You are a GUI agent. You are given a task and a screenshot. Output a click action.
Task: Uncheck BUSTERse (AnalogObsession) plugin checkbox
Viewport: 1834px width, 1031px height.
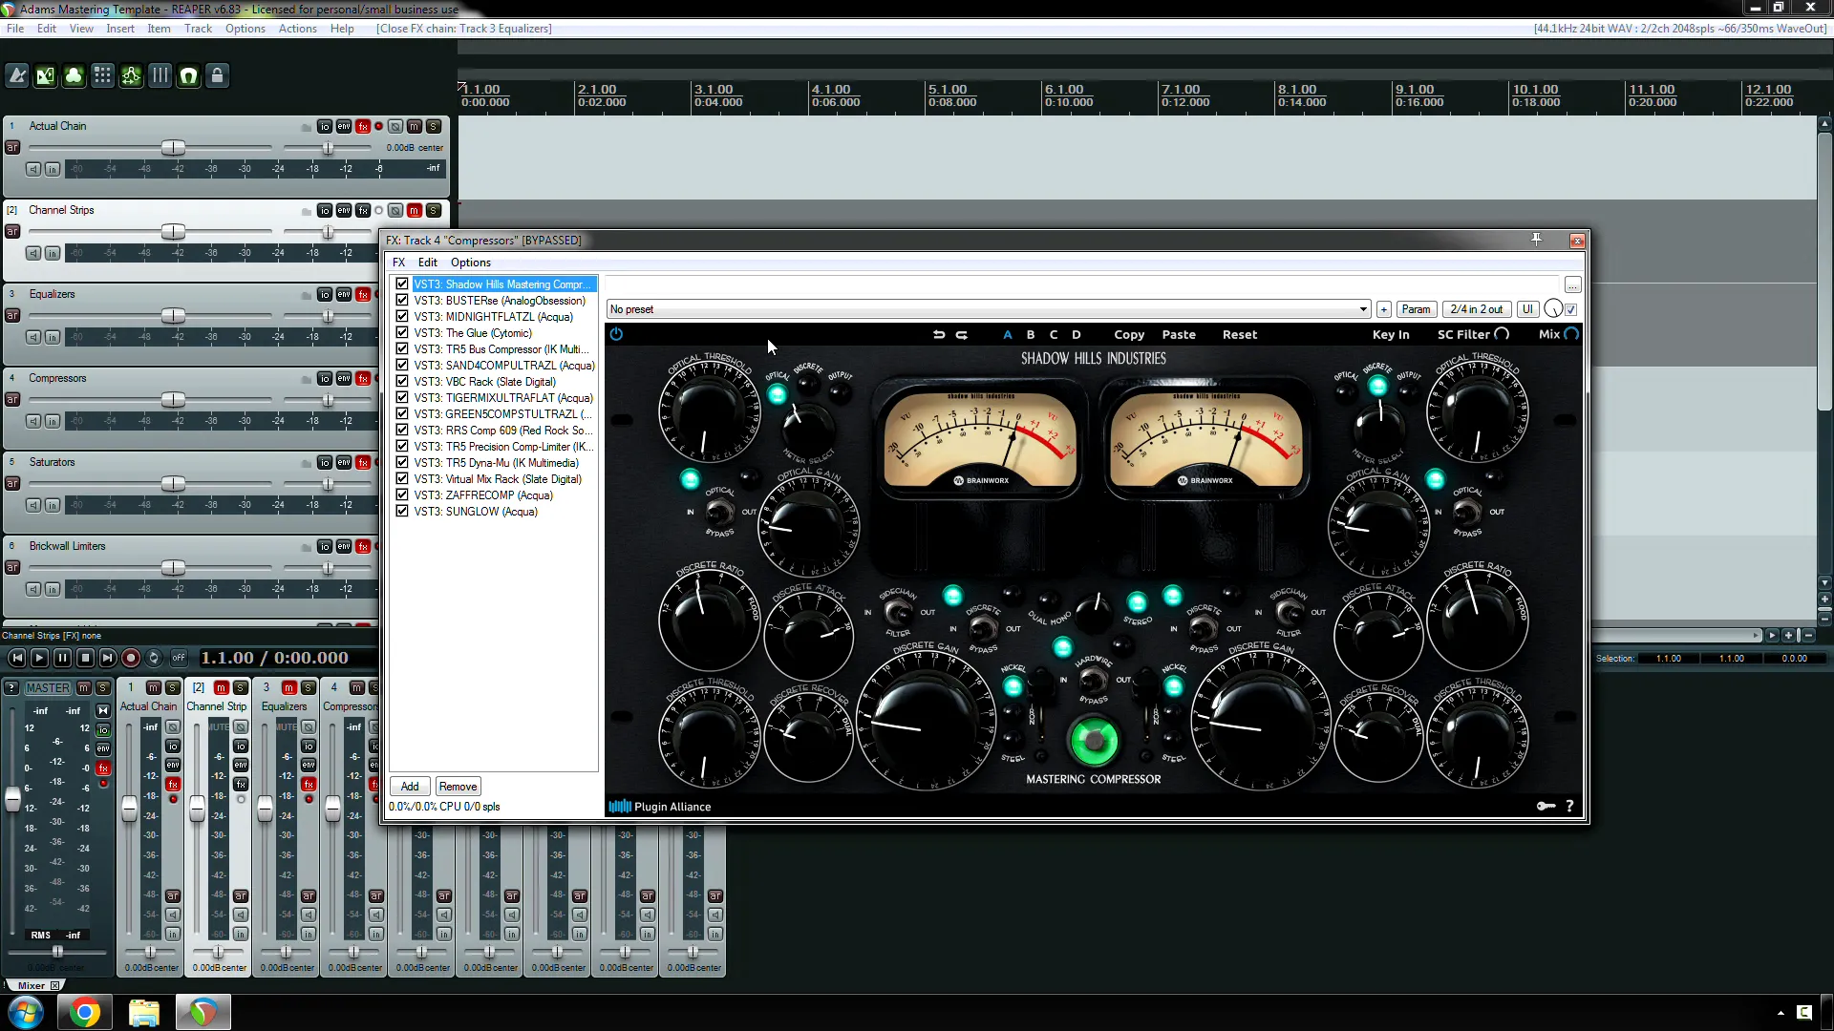coord(402,300)
